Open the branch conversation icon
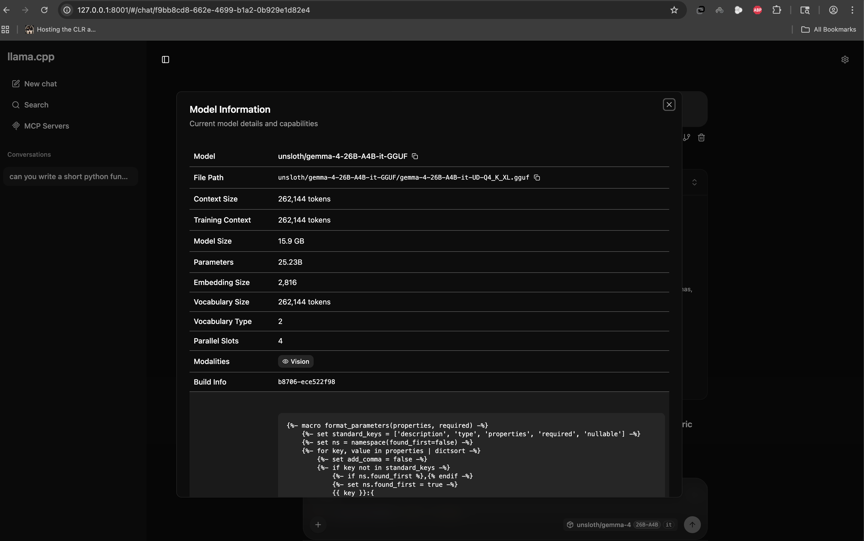 pyautogui.click(x=686, y=137)
